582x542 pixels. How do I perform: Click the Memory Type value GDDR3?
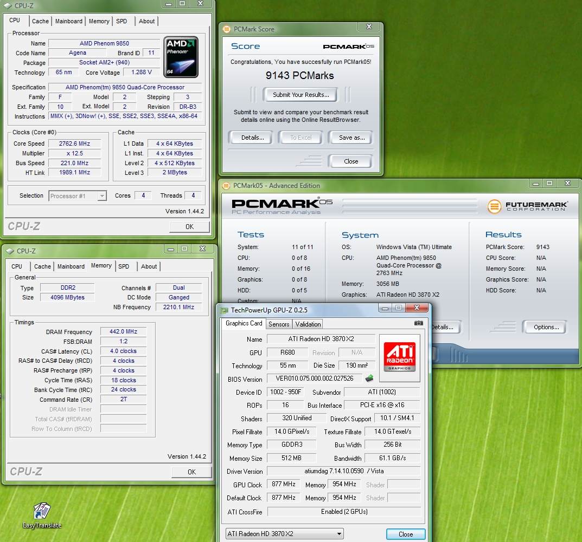pyautogui.click(x=292, y=444)
